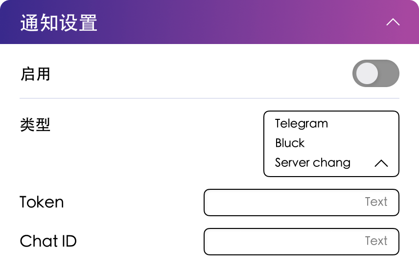Click the 通知设置 header title

coord(59,23)
